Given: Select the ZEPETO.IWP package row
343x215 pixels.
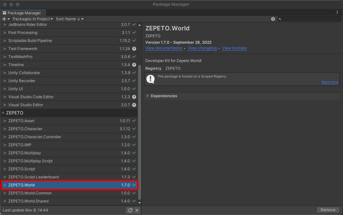Looking at the screenshot, I should point(69,145).
